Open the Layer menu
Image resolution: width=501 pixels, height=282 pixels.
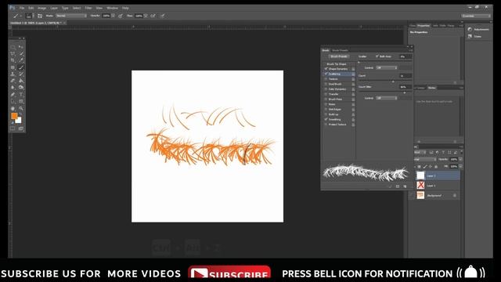[x=54, y=8]
